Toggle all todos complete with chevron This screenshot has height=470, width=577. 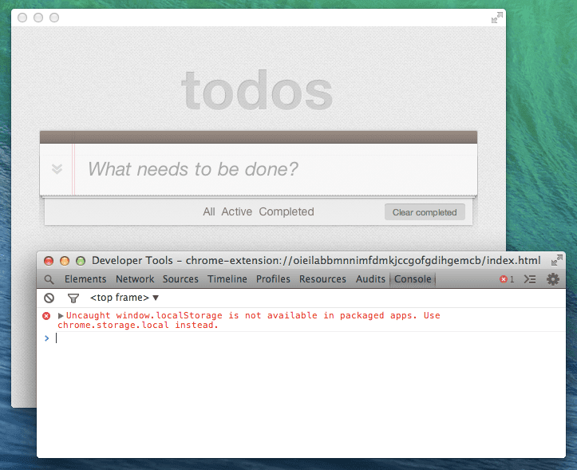(57, 169)
